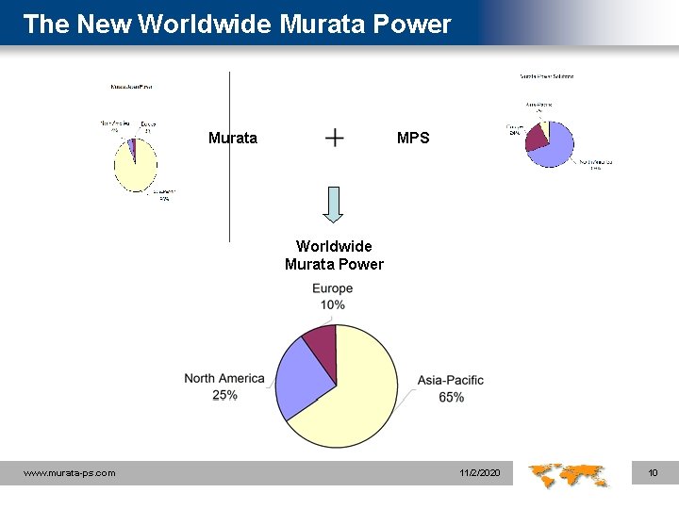Viewport: 679px width, 509px height.
Task: Click the small Murata pie chart thumbnail
Action: 136,165
